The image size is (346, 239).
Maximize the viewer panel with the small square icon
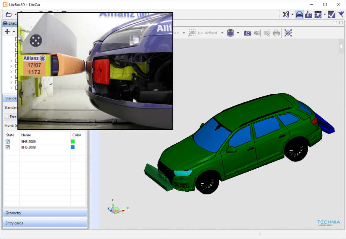tap(341, 22)
